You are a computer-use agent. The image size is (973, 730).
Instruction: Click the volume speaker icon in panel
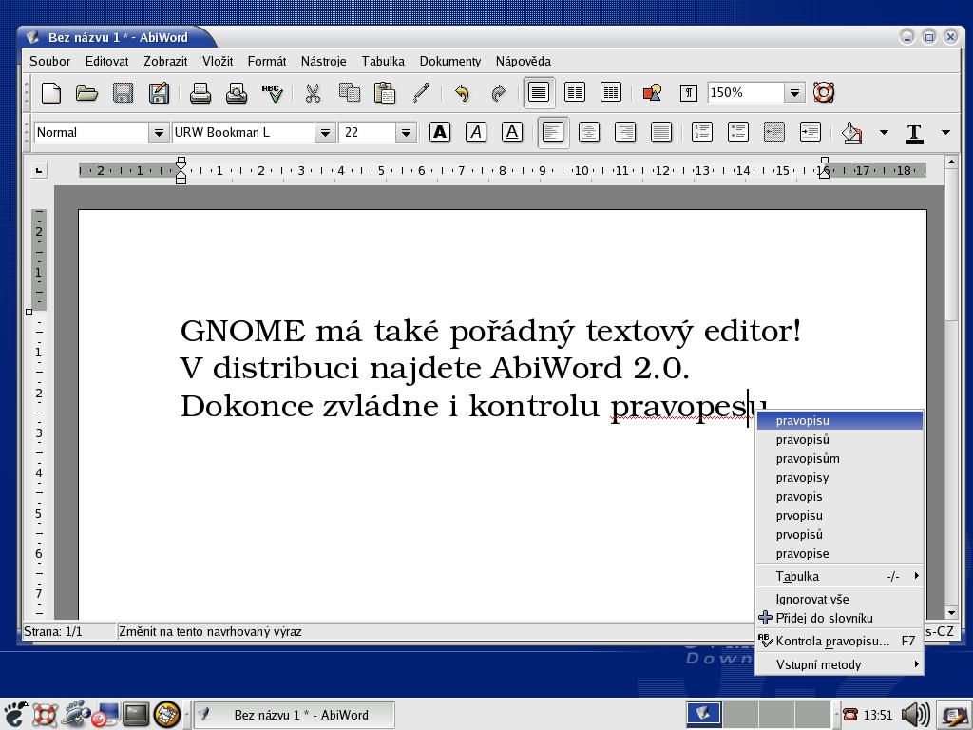pos(915,715)
